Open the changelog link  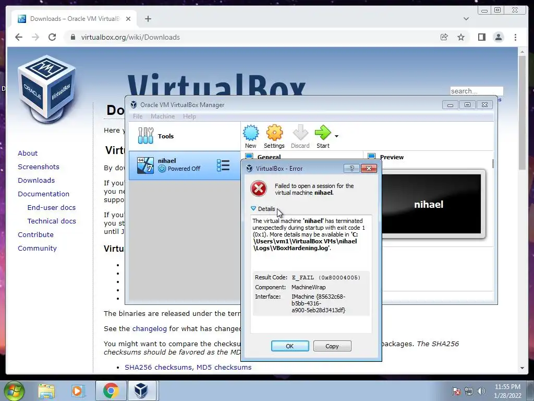(x=150, y=329)
